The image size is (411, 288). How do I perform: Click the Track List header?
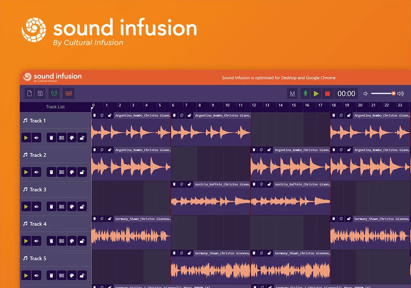55,107
